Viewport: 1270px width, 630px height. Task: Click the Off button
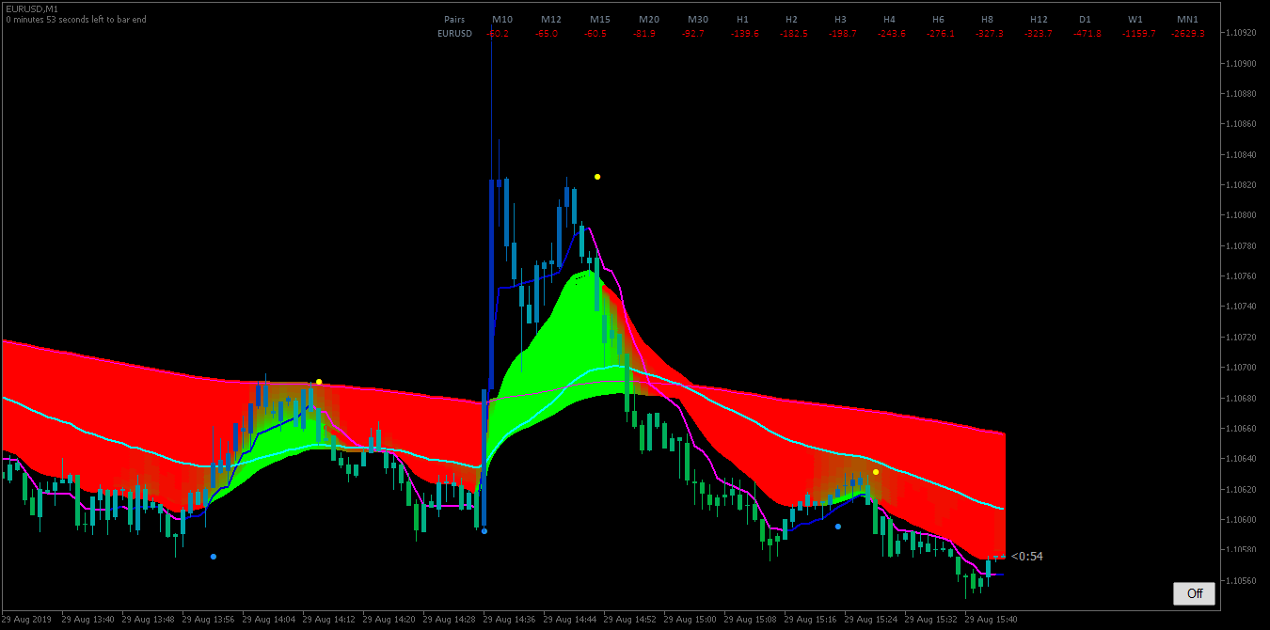tap(1194, 593)
